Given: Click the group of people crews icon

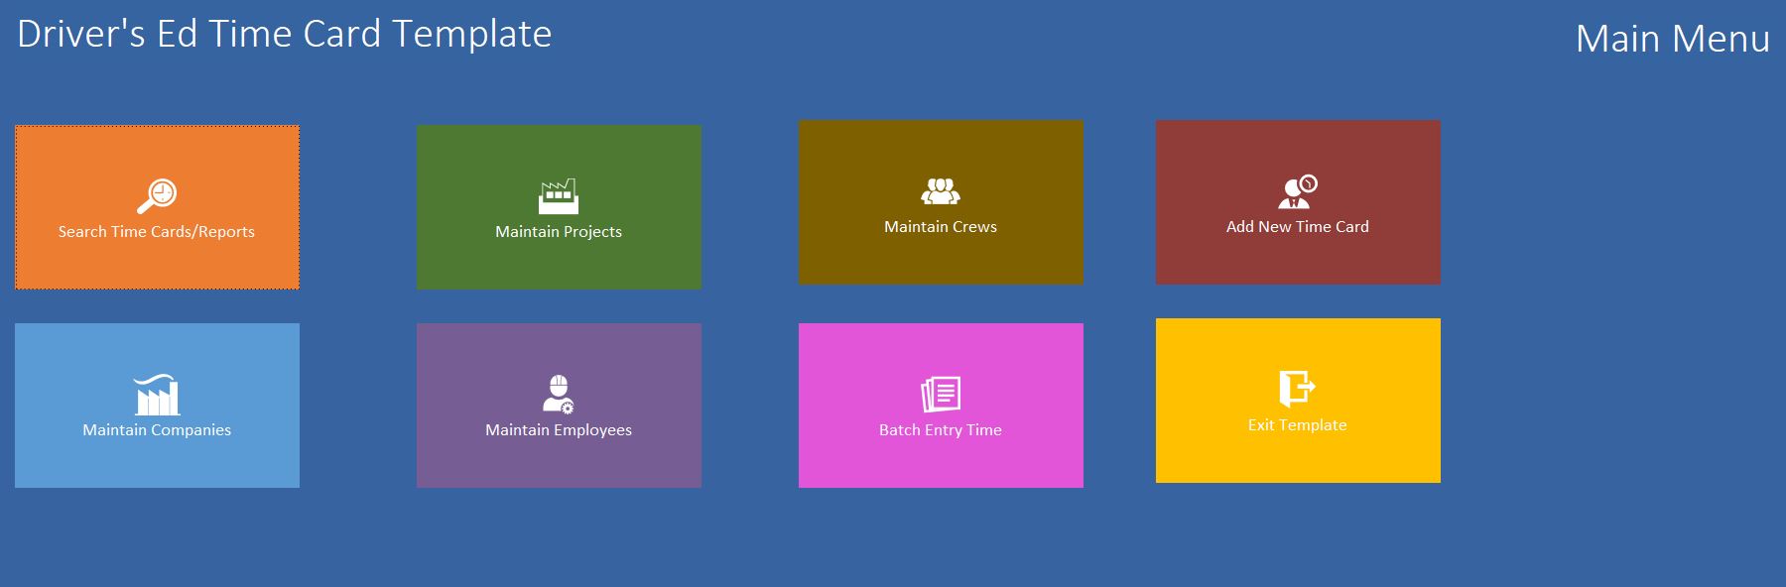Looking at the screenshot, I should point(941,191).
